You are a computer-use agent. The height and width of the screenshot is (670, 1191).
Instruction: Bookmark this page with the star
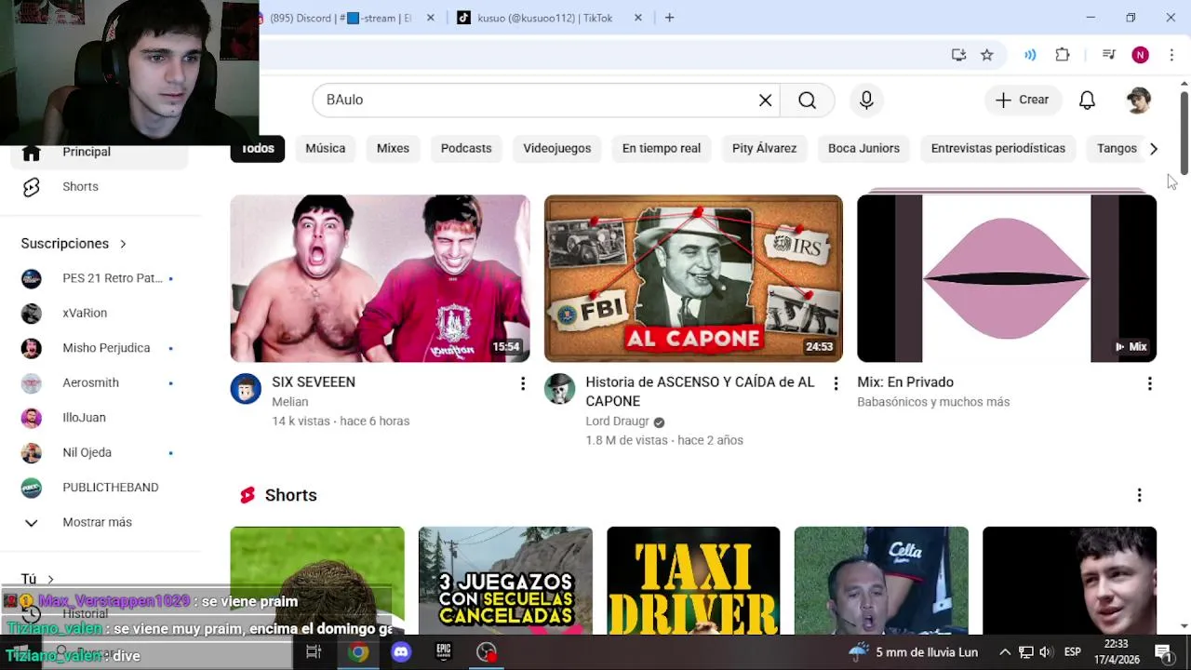click(x=987, y=55)
